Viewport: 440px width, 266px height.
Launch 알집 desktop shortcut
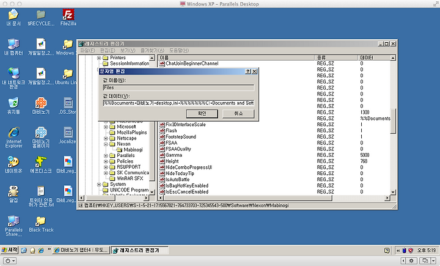point(13,194)
